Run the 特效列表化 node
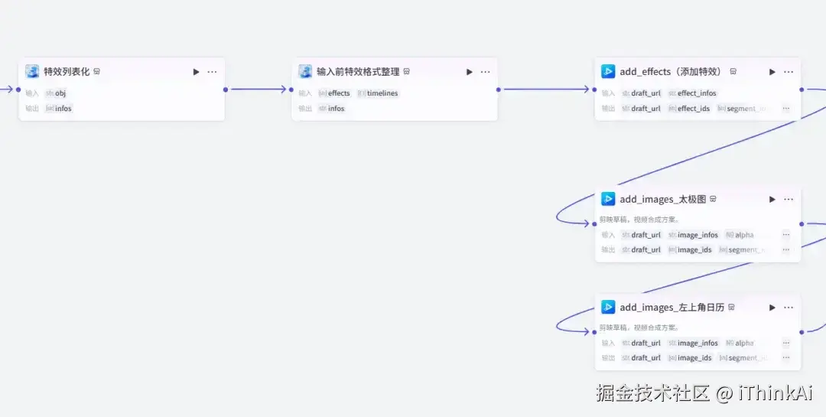826x417 pixels. point(196,72)
